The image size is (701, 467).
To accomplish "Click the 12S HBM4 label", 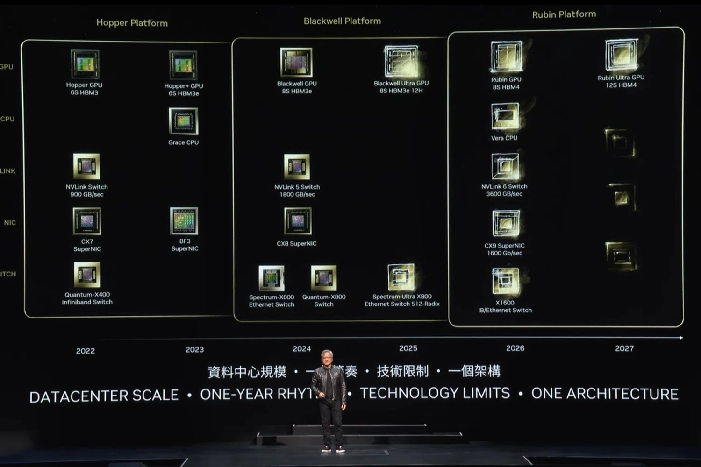I will tap(621, 85).
